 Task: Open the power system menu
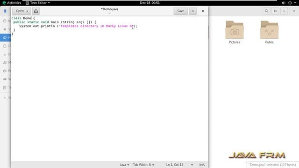point(290,3)
